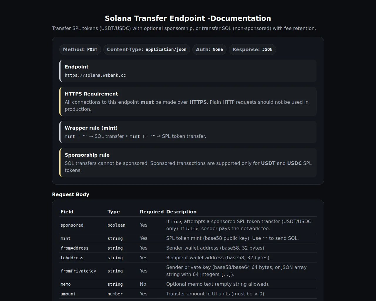Click the Method: POST badge
Image resolution: width=376 pixels, height=301 pixels.
tap(80, 49)
